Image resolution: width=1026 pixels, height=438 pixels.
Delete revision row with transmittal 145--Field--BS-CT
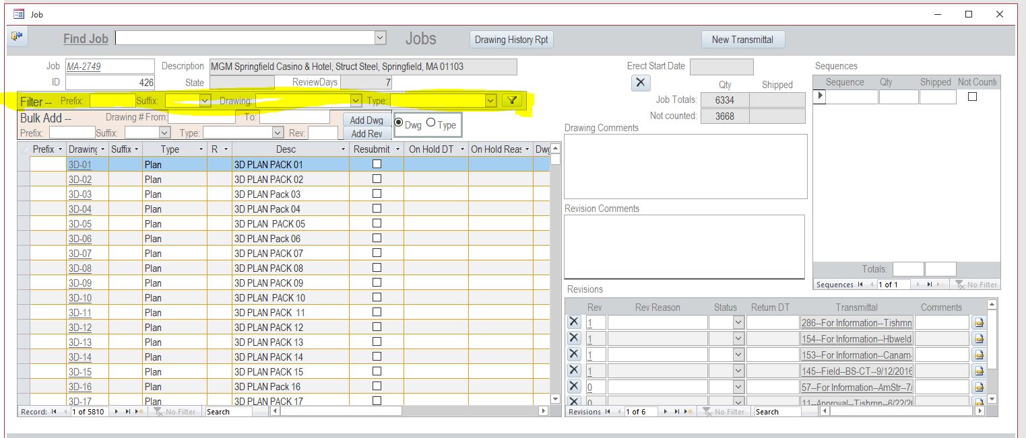pyautogui.click(x=574, y=371)
